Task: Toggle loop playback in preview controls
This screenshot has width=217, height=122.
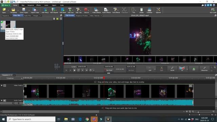Action: point(78,70)
